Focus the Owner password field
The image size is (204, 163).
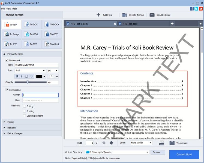[41, 95]
